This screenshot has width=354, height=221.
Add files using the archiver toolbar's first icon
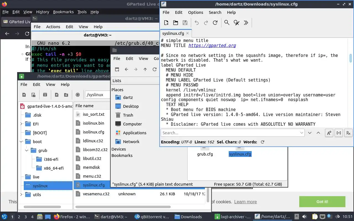[24, 95]
